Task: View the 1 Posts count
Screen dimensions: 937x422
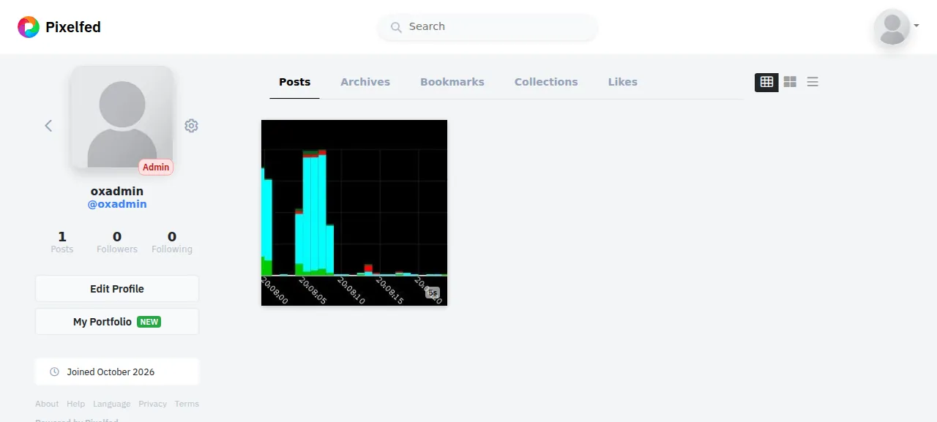Action: point(62,242)
